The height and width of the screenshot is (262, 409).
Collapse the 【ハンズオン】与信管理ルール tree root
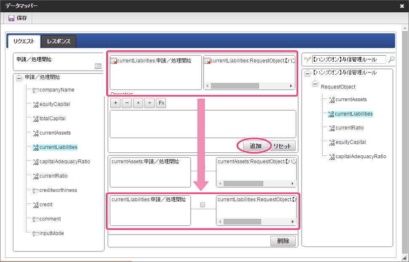307,73
